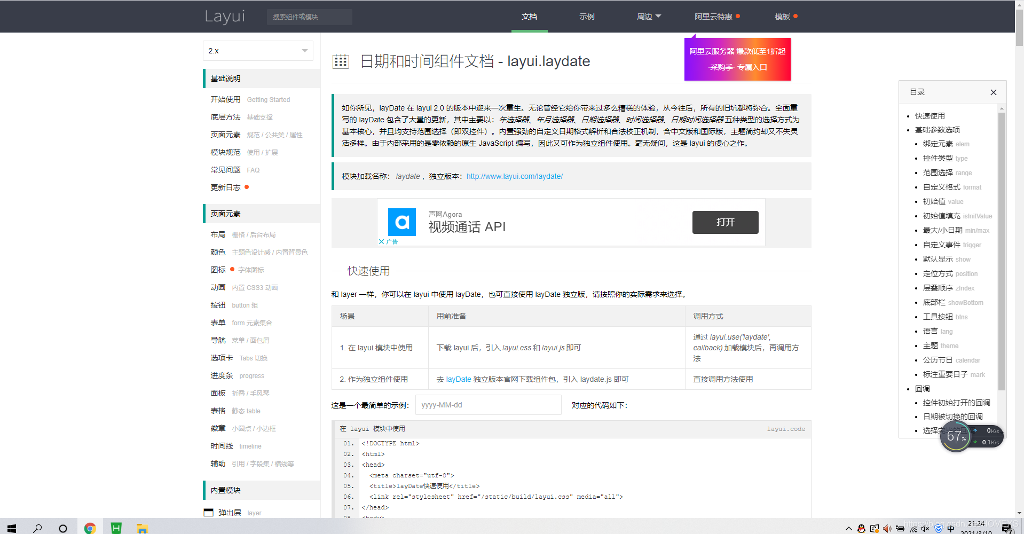
Task: Show hidden tray icons chevron
Action: point(848,529)
